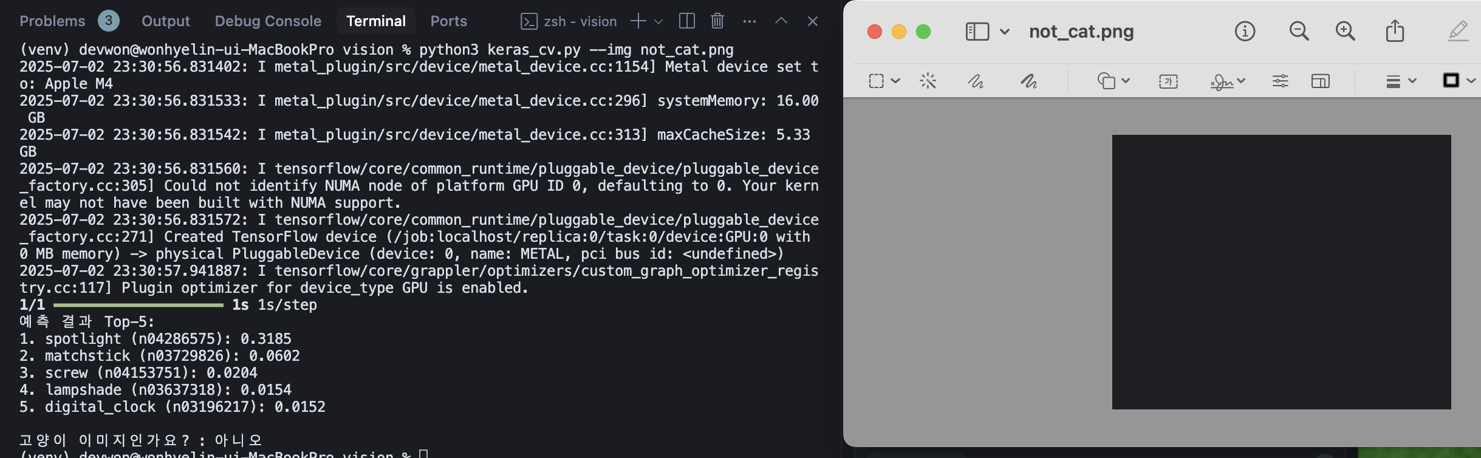Click the image info inspector button
The image size is (1481, 458).
1245,31
